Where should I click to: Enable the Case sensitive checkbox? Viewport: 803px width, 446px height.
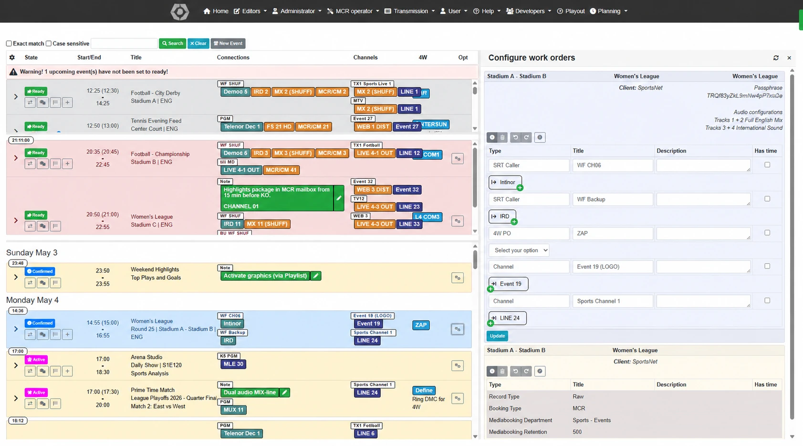click(x=48, y=43)
